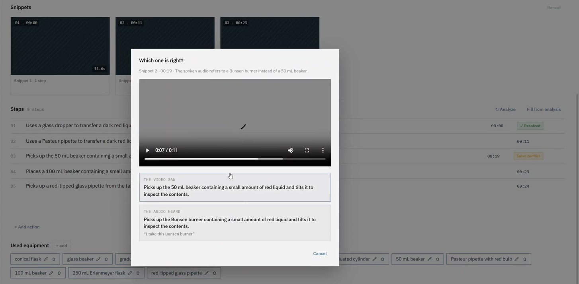Delete 100 mL beaker equipment tag
Screen dimensions: 579x284
pyautogui.click(x=59, y=273)
